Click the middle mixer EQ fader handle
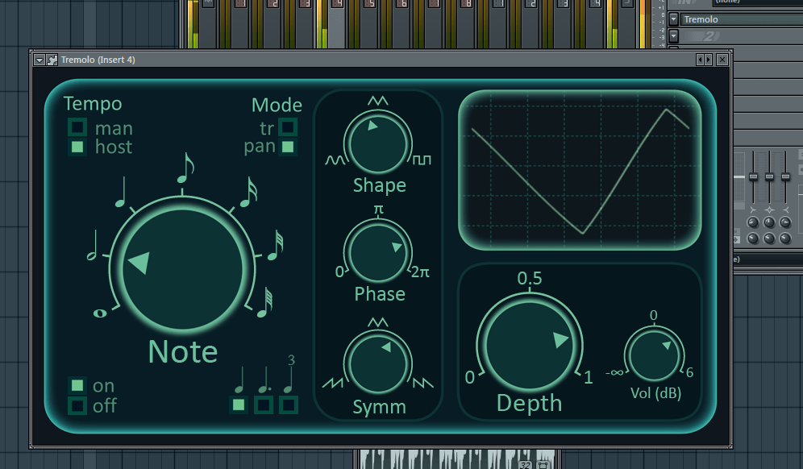Image resolution: width=803 pixels, height=469 pixels. [x=770, y=177]
